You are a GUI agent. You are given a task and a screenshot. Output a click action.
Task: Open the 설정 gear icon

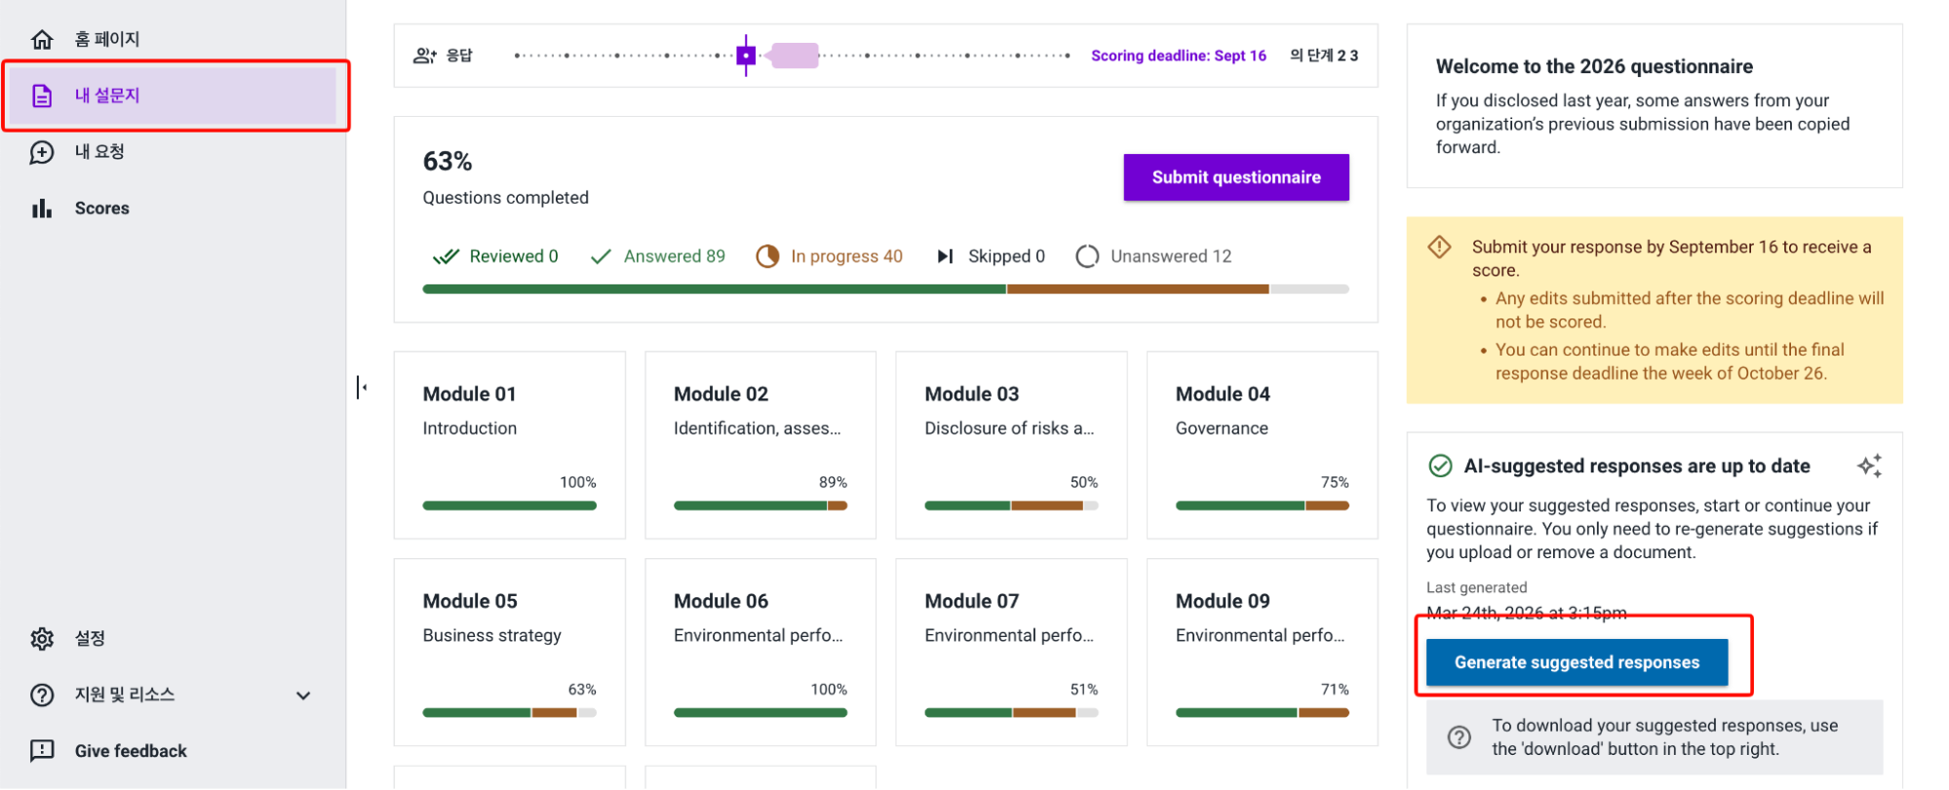coord(42,639)
